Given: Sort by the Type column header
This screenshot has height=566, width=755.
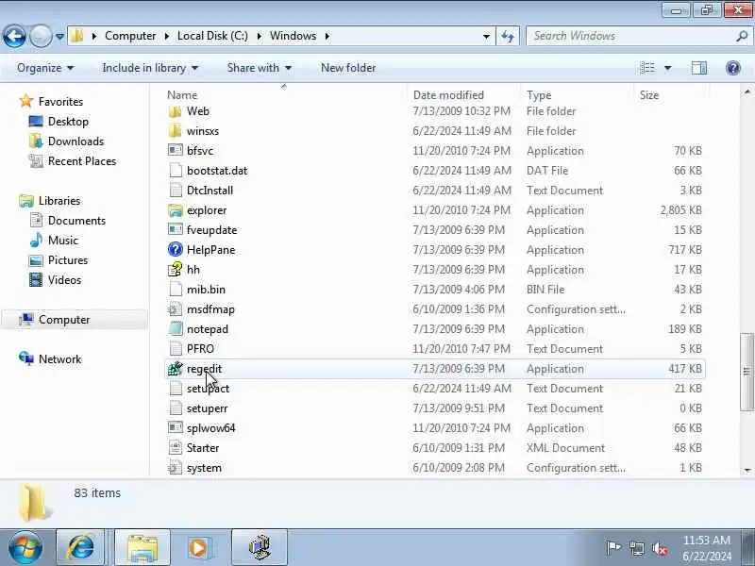Looking at the screenshot, I should 539,95.
